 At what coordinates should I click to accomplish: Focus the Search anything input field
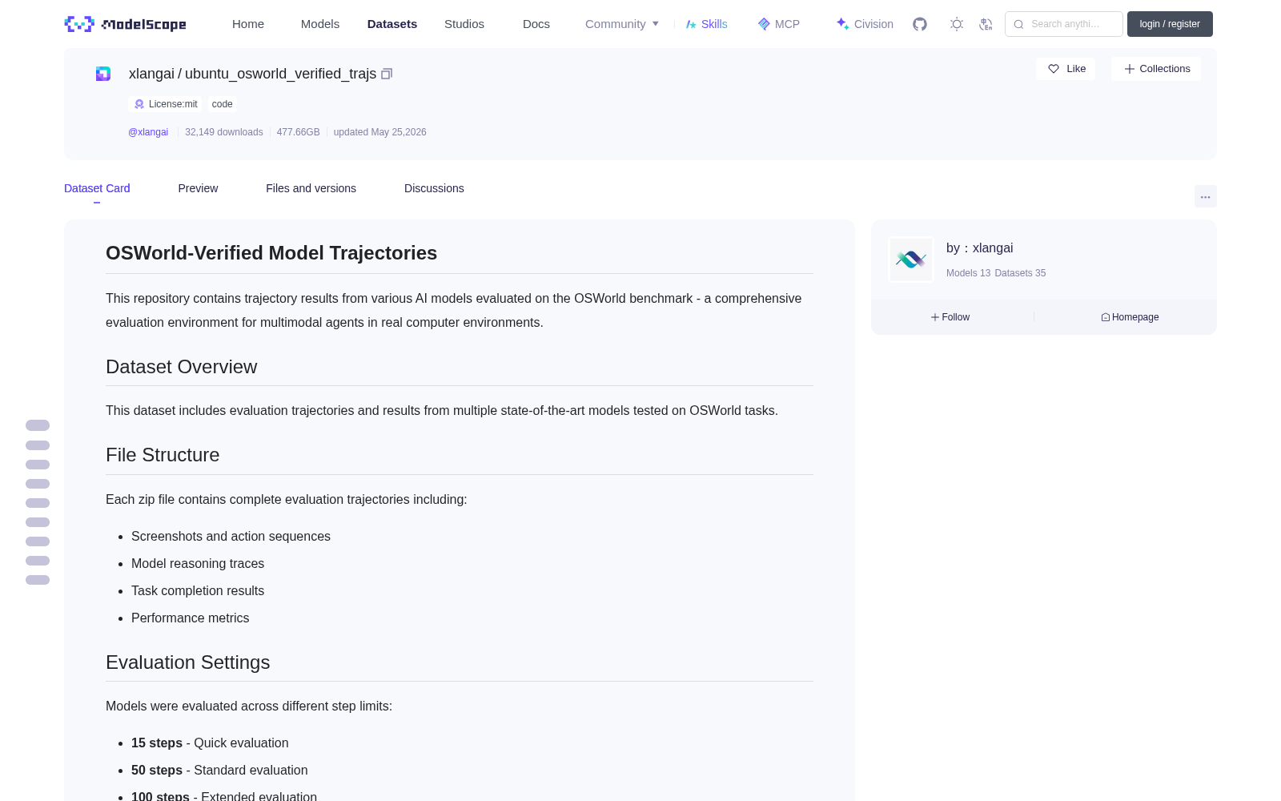[1064, 24]
